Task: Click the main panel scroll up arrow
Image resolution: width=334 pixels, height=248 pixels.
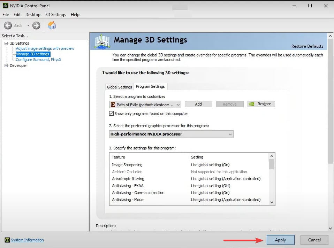Action: click(330, 36)
